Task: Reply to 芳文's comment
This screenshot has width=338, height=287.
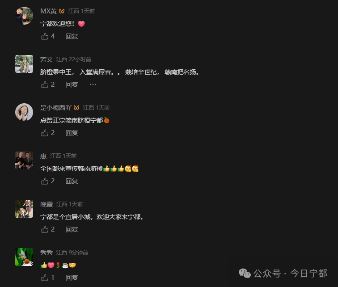Action: pyautogui.click(x=72, y=84)
